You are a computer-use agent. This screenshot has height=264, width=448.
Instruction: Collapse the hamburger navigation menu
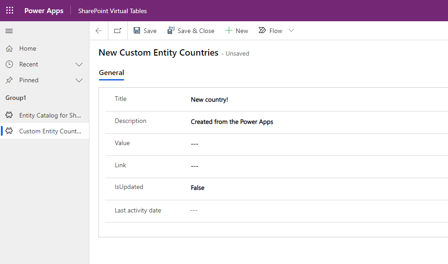(x=9, y=31)
